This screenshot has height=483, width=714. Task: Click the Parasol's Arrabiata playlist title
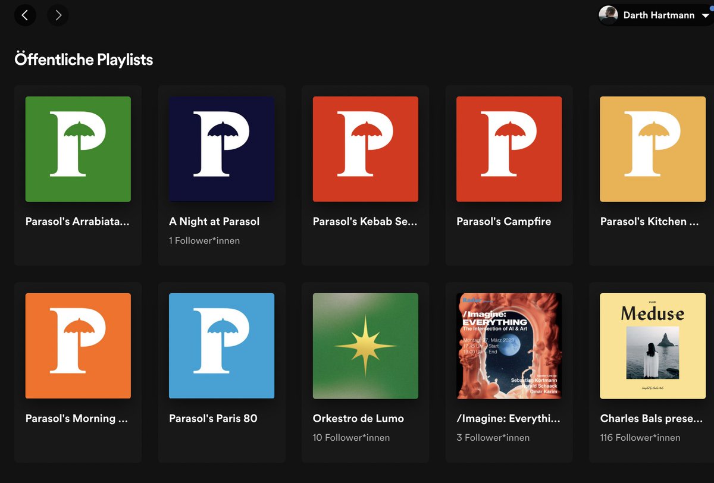point(77,221)
